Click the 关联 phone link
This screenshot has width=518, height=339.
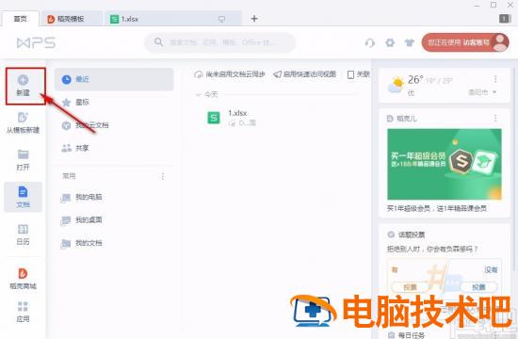point(359,74)
